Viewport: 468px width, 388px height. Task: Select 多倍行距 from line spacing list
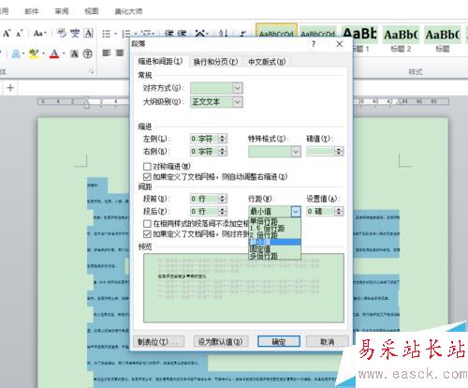[274, 256]
